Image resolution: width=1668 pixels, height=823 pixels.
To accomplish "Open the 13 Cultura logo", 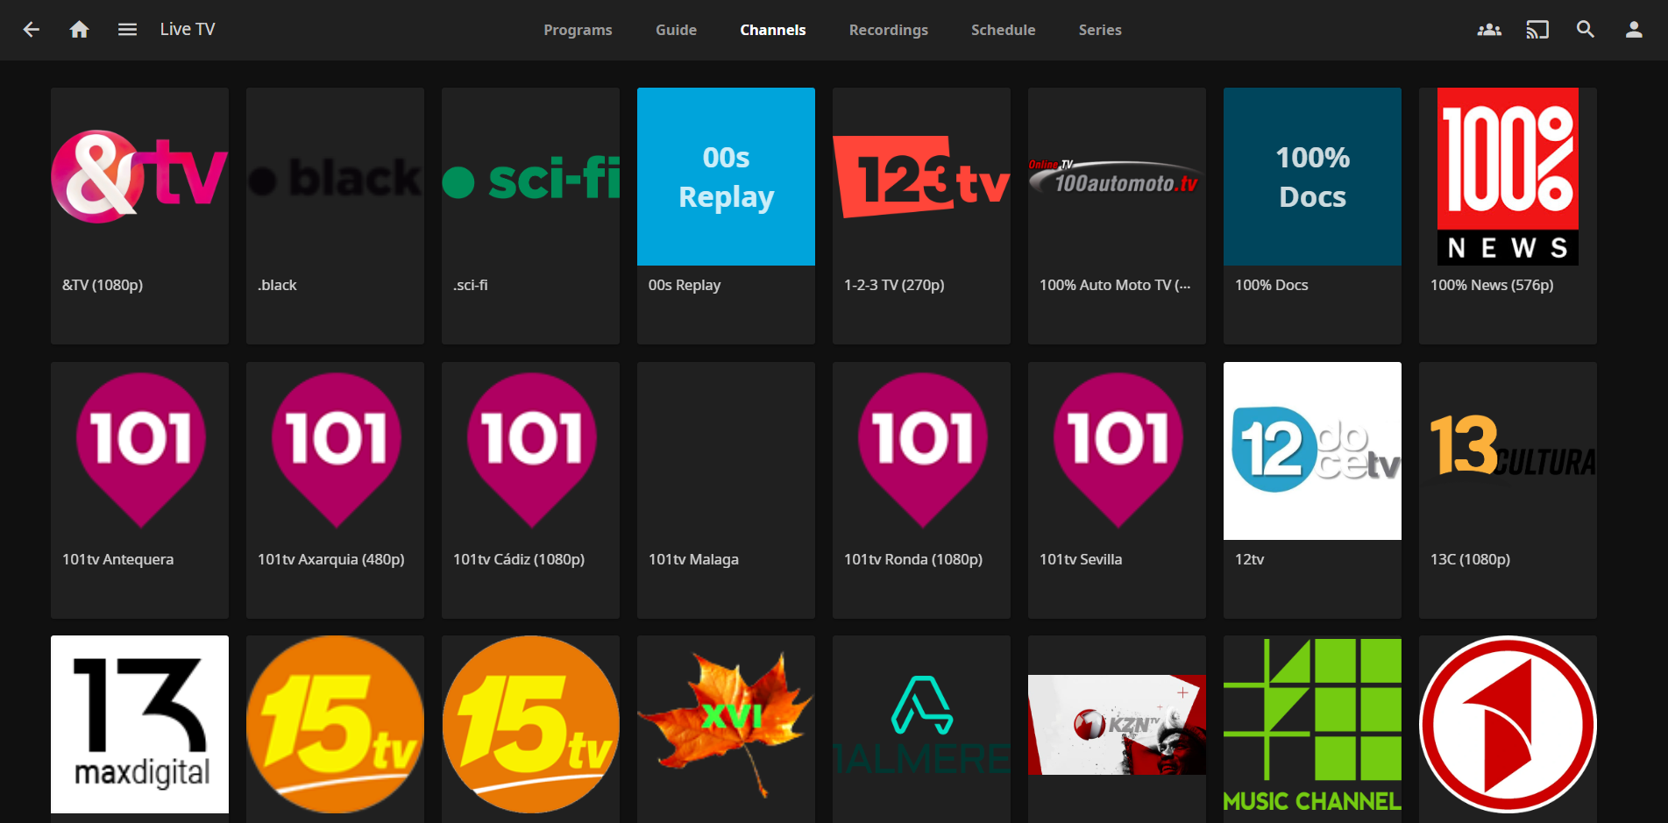I will [x=1508, y=451].
